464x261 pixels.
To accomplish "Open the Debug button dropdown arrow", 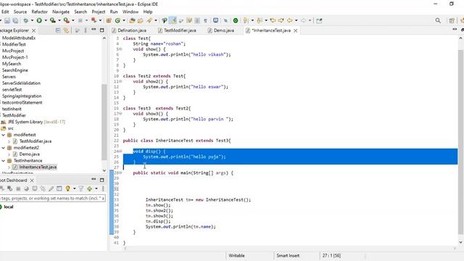I will point(32,20).
